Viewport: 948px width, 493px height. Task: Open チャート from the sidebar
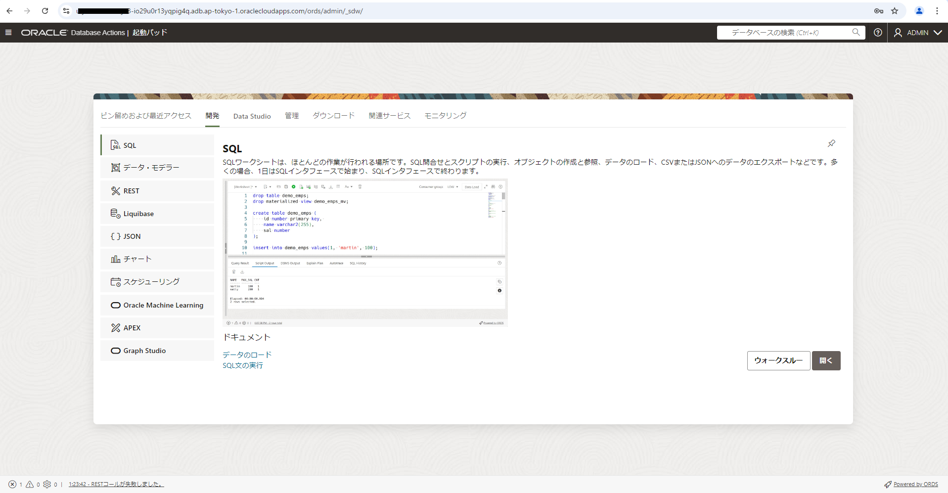coord(157,259)
